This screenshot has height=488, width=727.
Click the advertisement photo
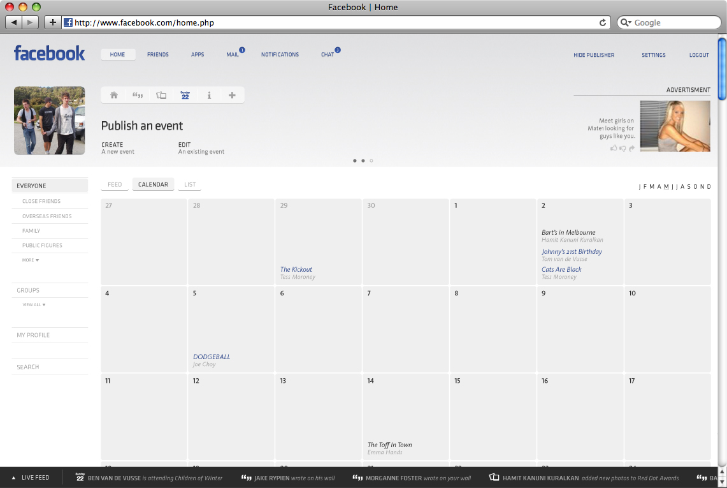tap(675, 126)
